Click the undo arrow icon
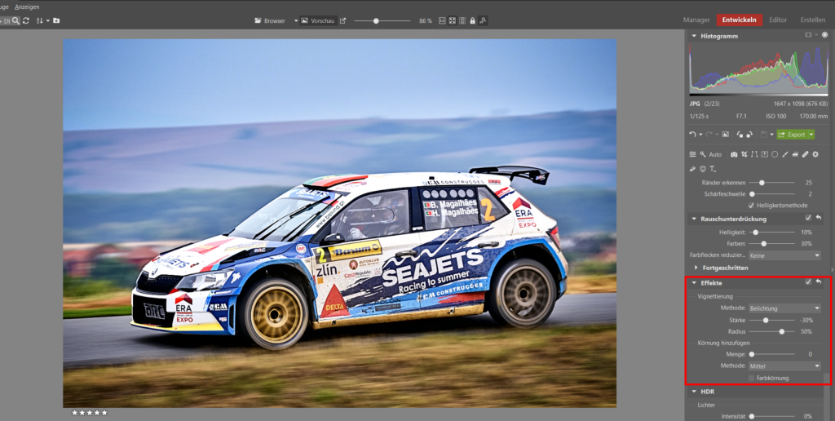Viewport: 835px width, 421px height. (x=692, y=135)
